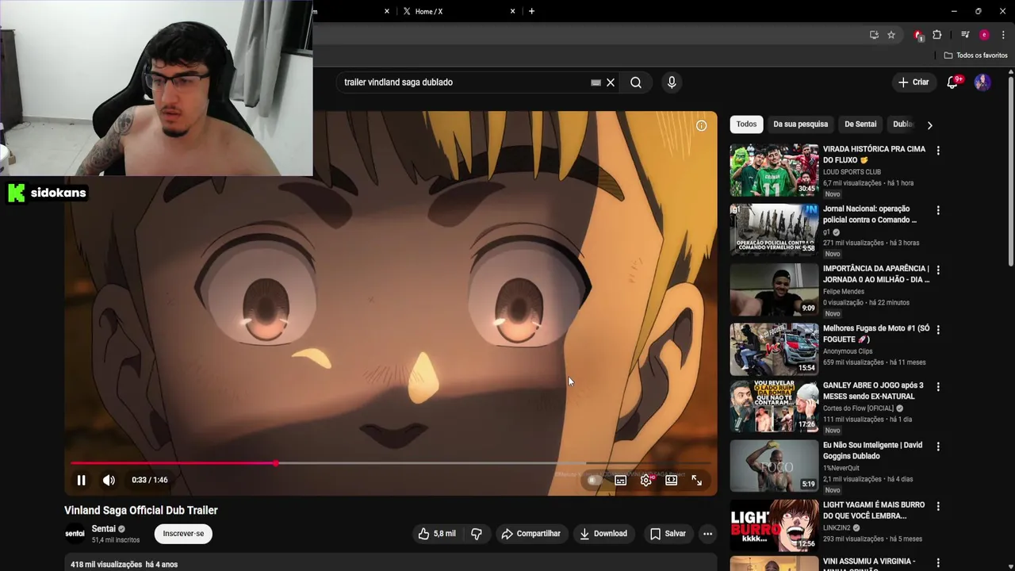Open GANLEY ABRE O JOGO title
The image size is (1015, 571).
(873, 391)
